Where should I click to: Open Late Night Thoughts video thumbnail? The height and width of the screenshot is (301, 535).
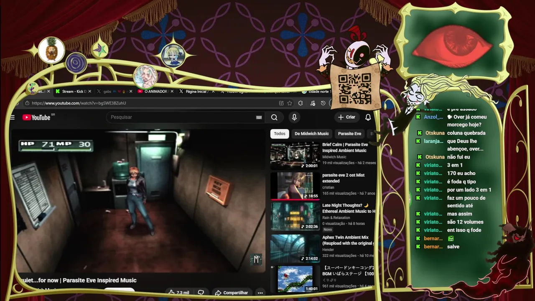(x=295, y=216)
